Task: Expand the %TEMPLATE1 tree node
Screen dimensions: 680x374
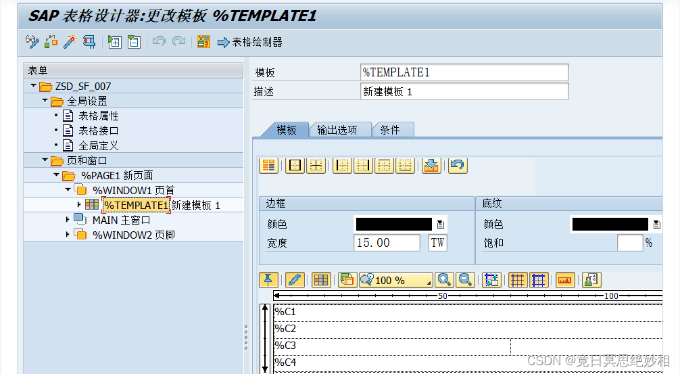Action: [x=79, y=204]
